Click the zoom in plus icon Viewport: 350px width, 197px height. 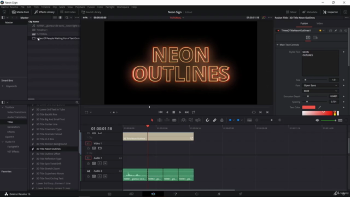click(279, 120)
